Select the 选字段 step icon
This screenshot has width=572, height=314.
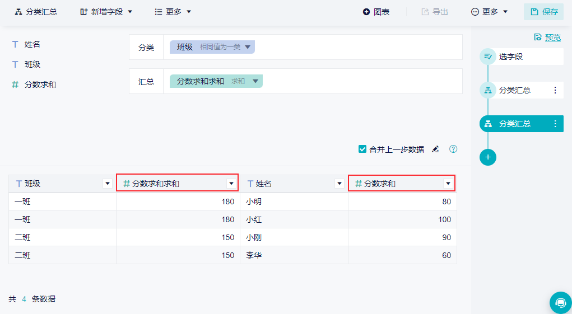488,57
